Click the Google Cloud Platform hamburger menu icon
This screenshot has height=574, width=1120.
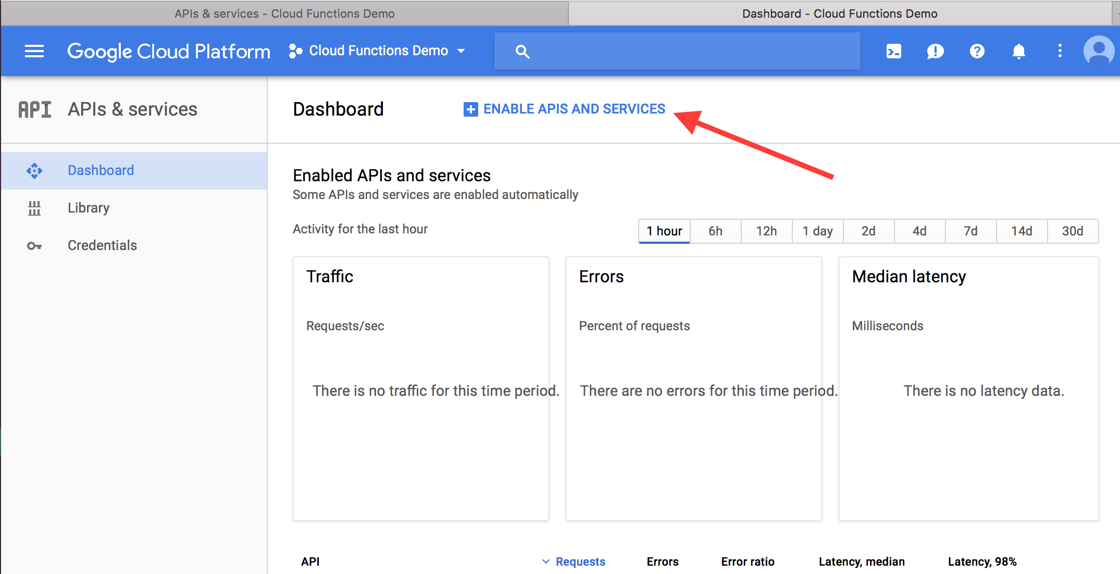(x=34, y=51)
